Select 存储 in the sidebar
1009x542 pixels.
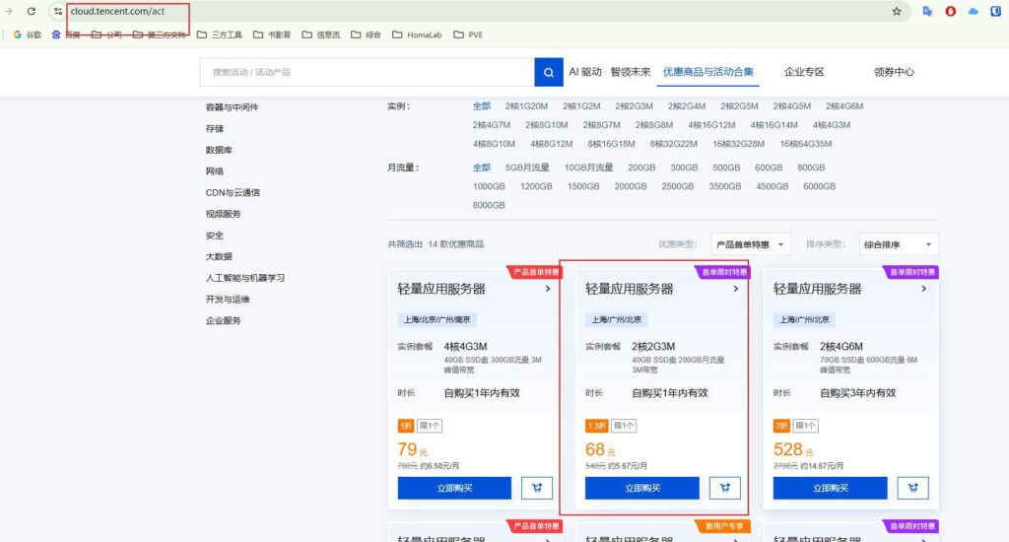tap(214, 129)
